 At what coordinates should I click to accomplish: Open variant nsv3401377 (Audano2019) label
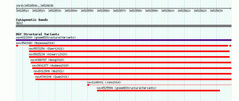50,65
